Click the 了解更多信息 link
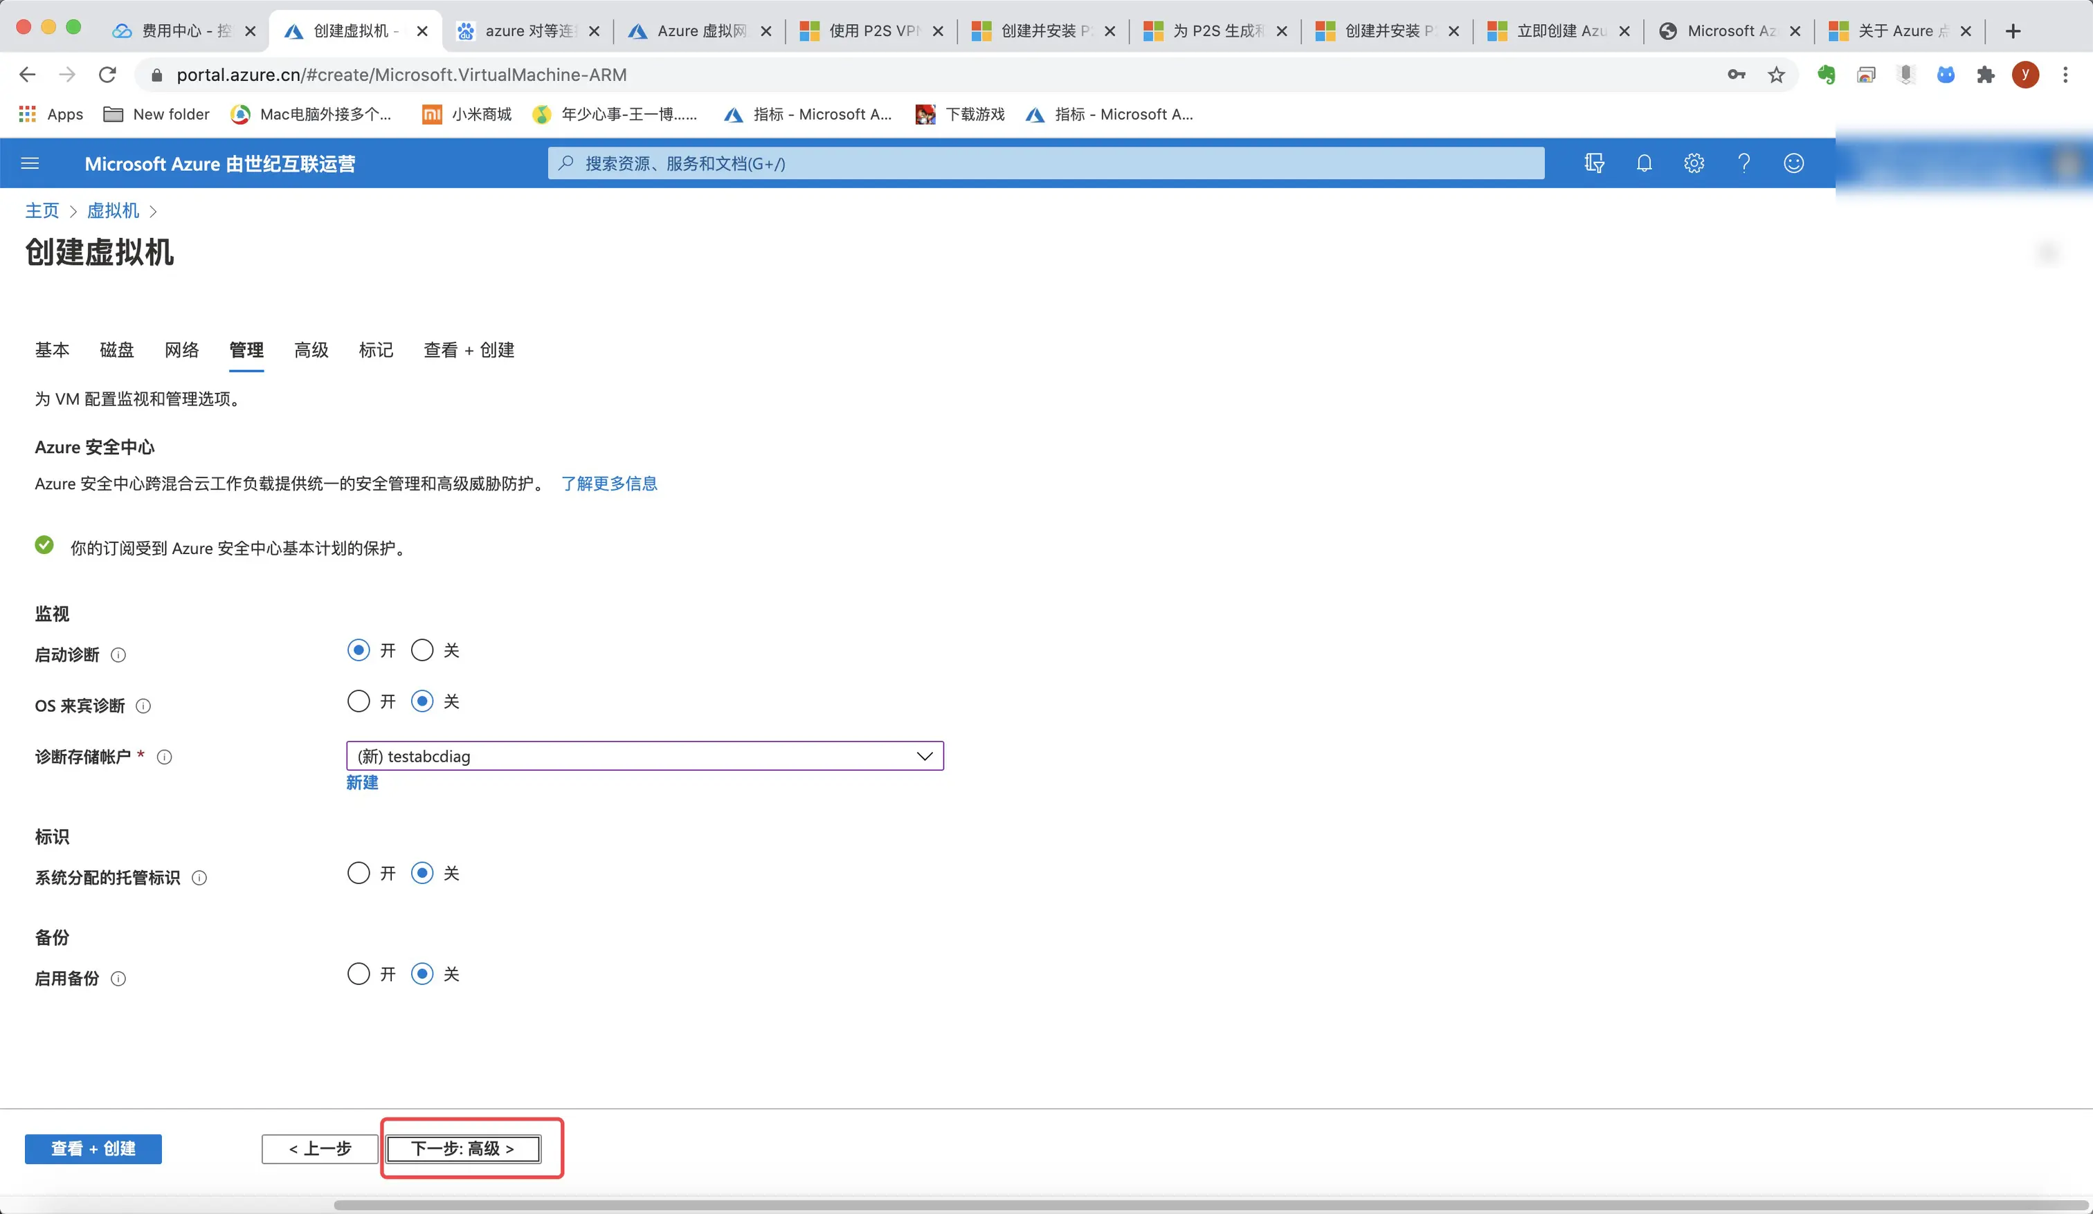Image resolution: width=2093 pixels, height=1214 pixels. click(x=609, y=484)
